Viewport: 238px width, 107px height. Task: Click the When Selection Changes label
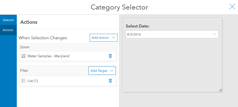click(43, 38)
